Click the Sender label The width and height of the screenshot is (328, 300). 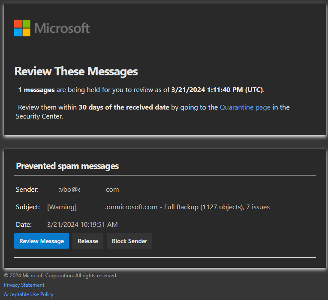coord(27,190)
